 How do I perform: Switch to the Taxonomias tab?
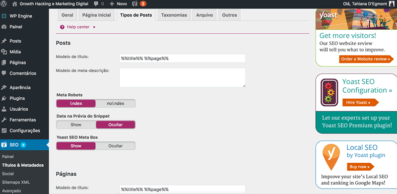[x=174, y=15]
